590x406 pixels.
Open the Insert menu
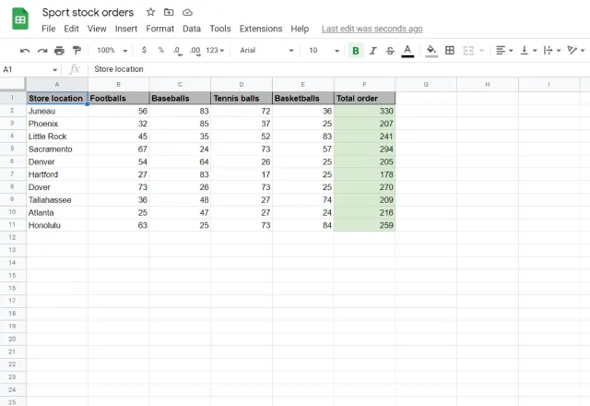tap(126, 29)
